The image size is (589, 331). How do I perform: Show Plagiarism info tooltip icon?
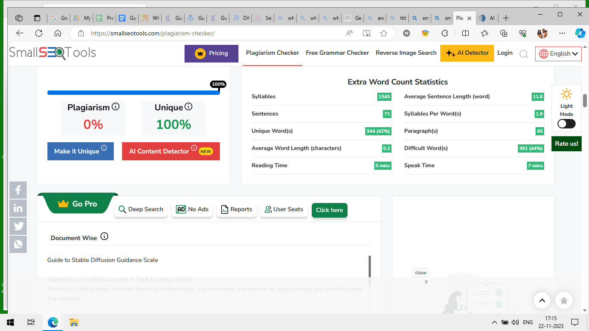pyautogui.click(x=116, y=106)
